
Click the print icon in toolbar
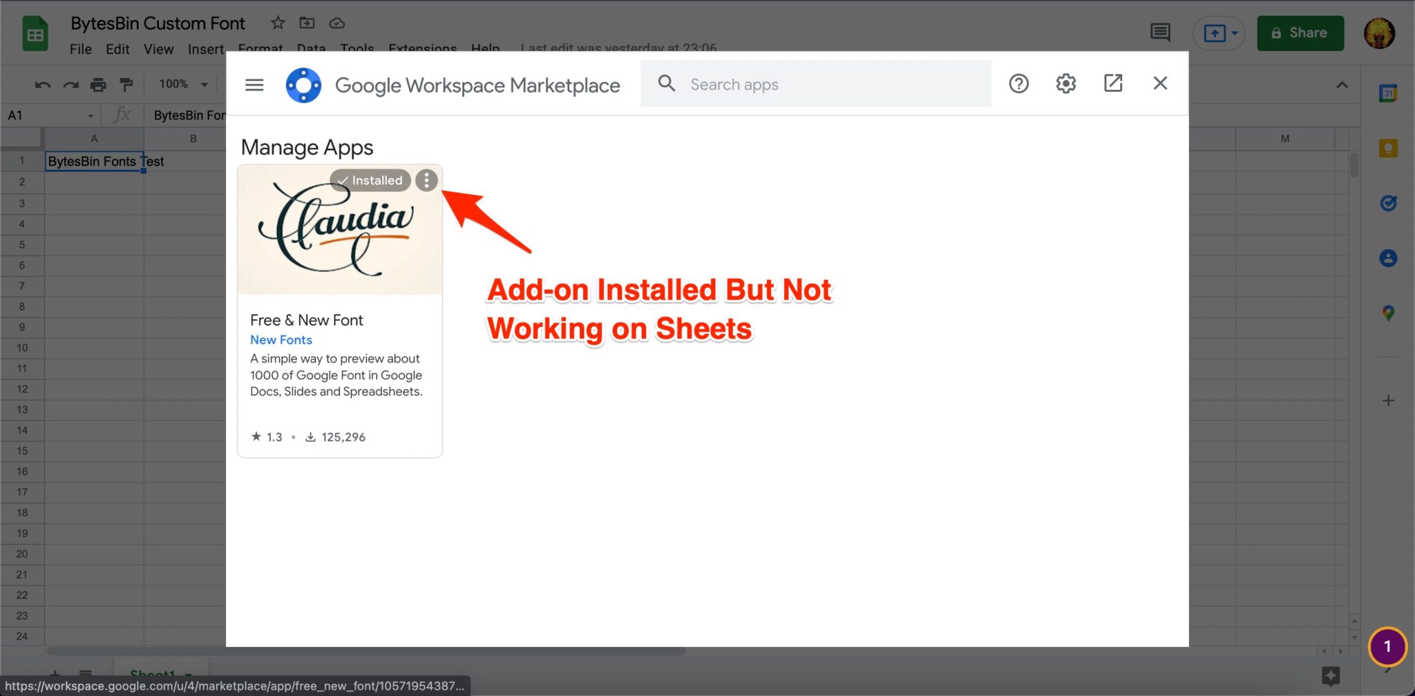tap(98, 84)
